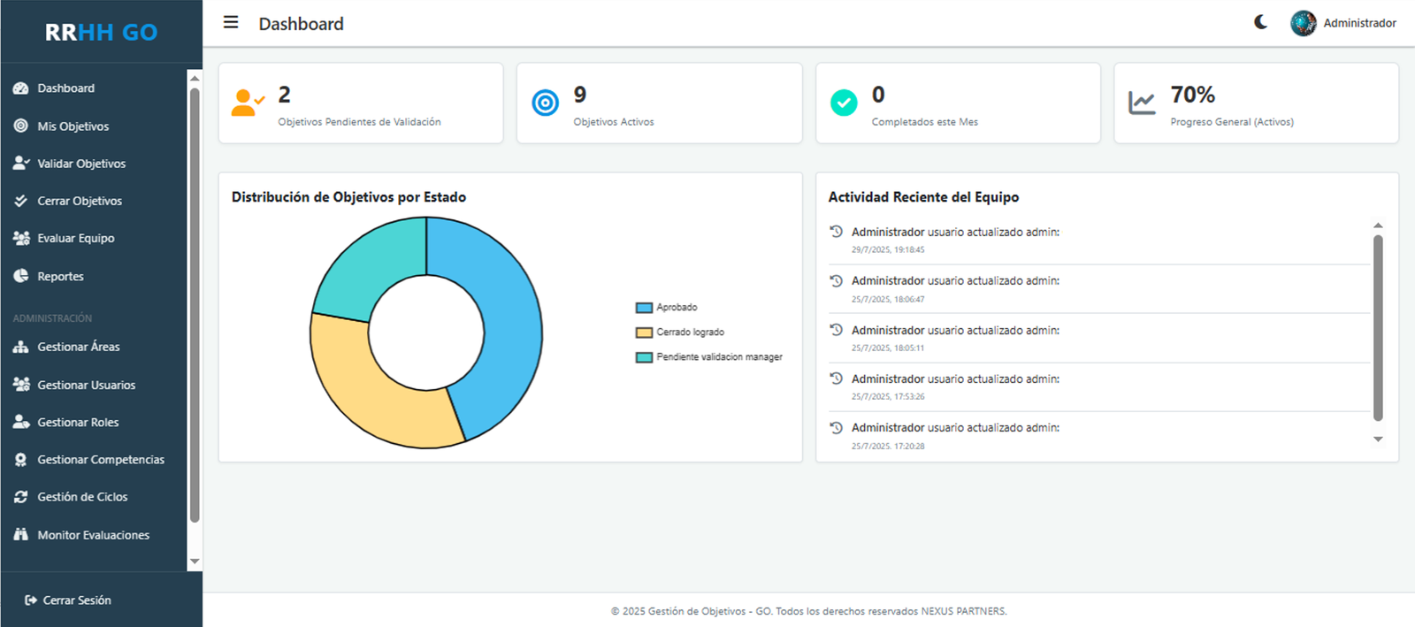Viewport: 1415px width, 627px height.
Task: Click the Validar Objetivos user-check icon
Action: 21,164
